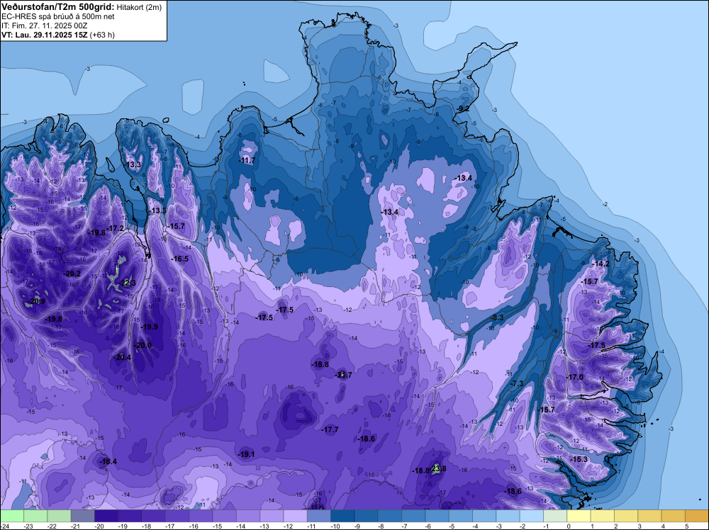Click the -20.4 temperature label
709x530 pixels.
point(122,357)
